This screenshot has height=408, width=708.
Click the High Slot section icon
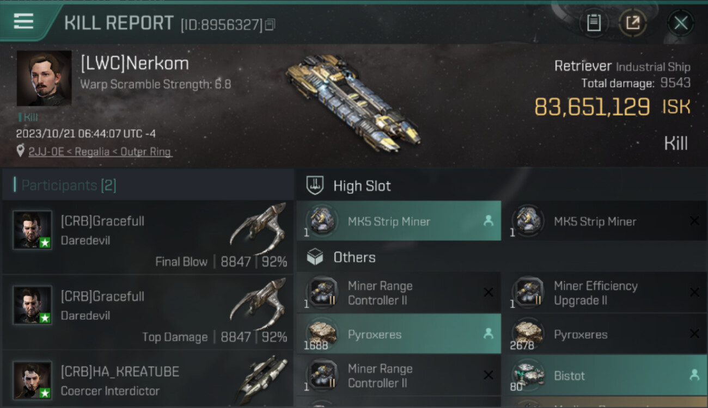point(315,186)
